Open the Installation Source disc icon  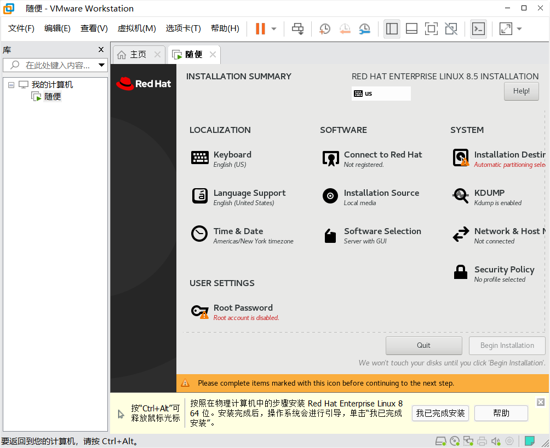330,196
